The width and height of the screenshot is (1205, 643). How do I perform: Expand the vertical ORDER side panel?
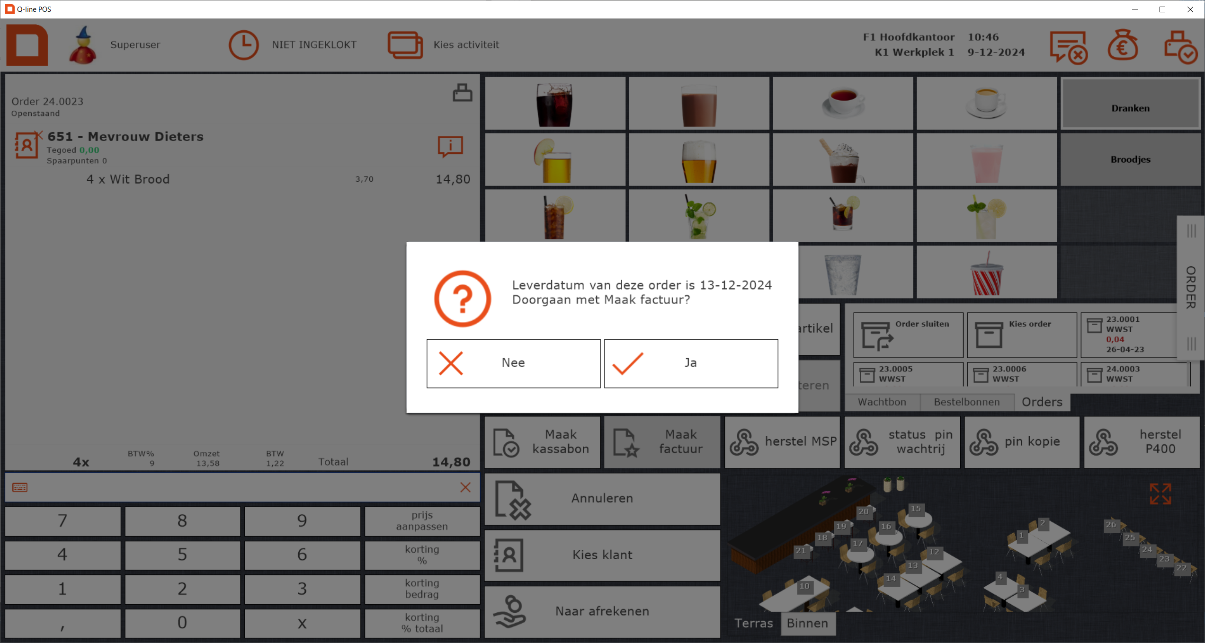pos(1191,288)
